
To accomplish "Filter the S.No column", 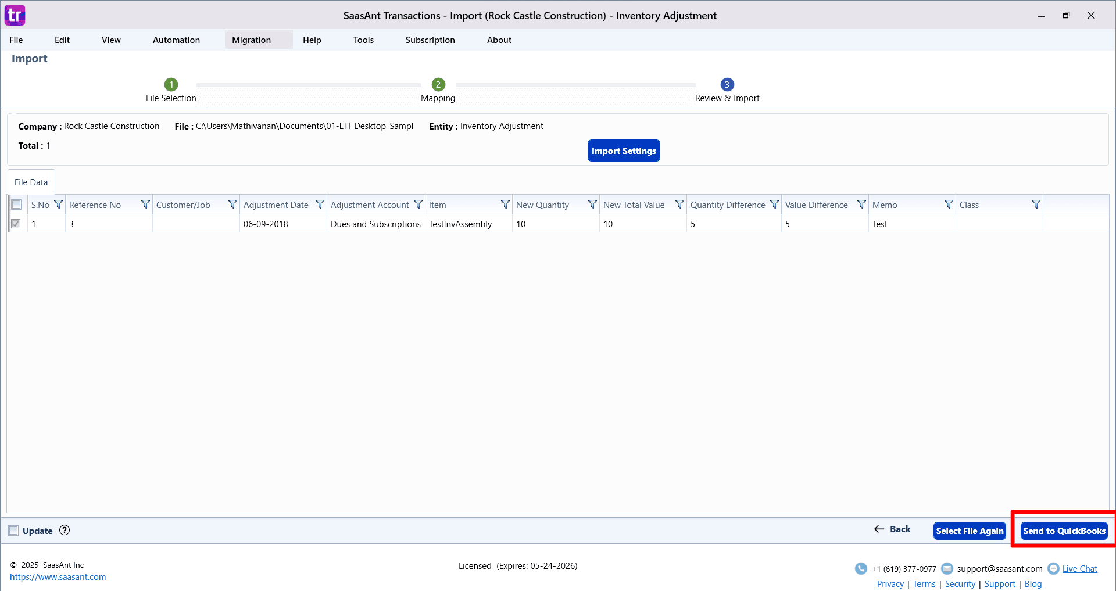I will click(58, 205).
